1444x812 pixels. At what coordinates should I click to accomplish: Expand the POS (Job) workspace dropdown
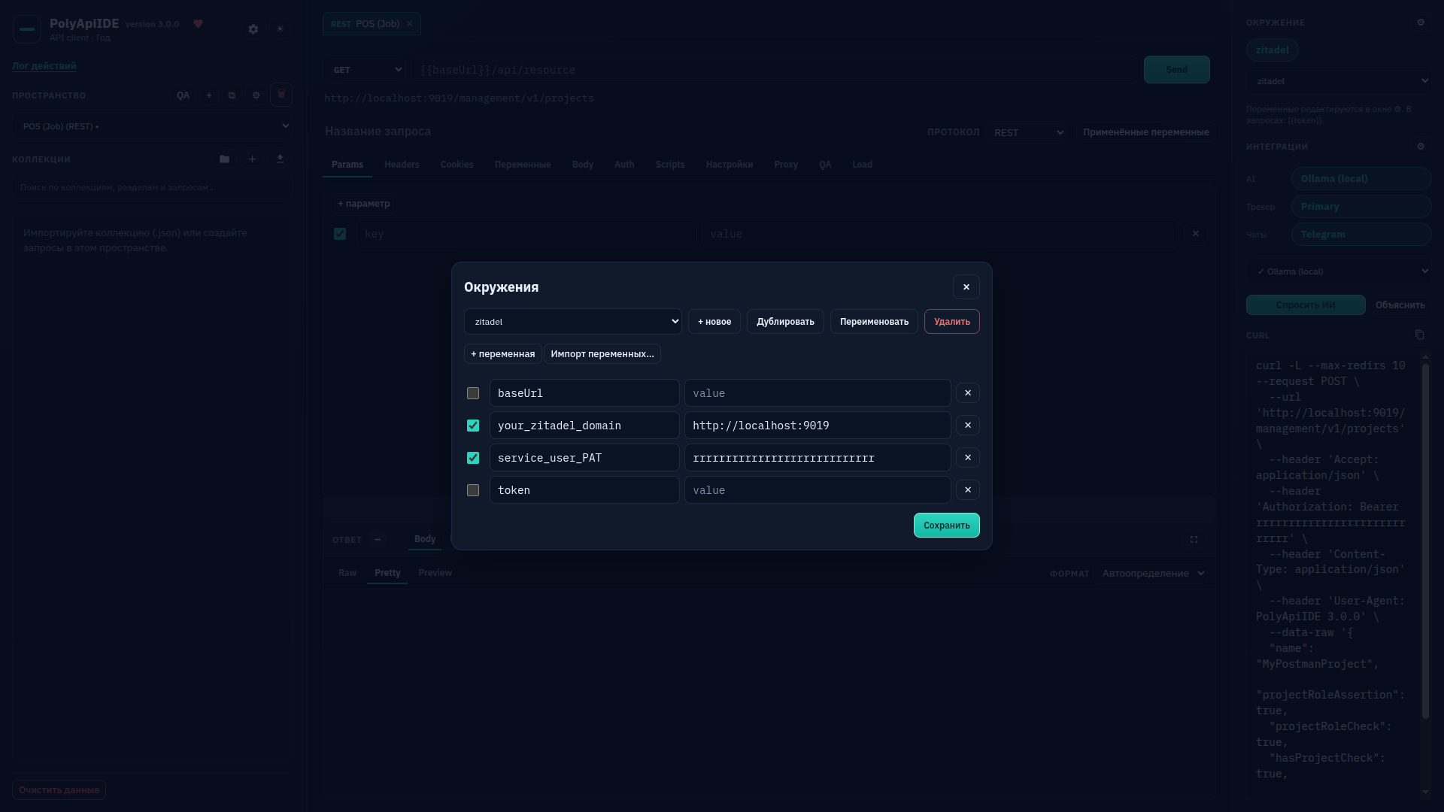click(153, 126)
